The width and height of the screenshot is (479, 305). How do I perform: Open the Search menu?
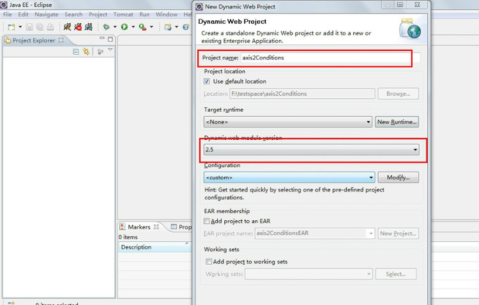point(73,14)
